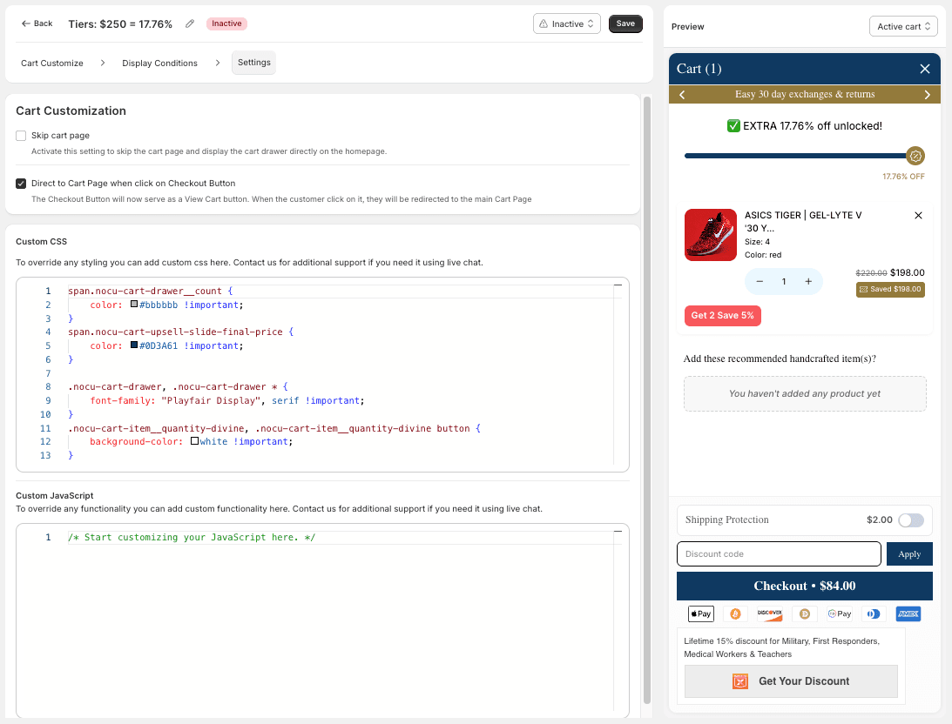The height and width of the screenshot is (724, 952).
Task: Open the Settings step tab
Action: pos(253,63)
